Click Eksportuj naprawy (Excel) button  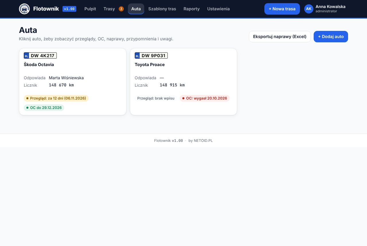(x=280, y=37)
